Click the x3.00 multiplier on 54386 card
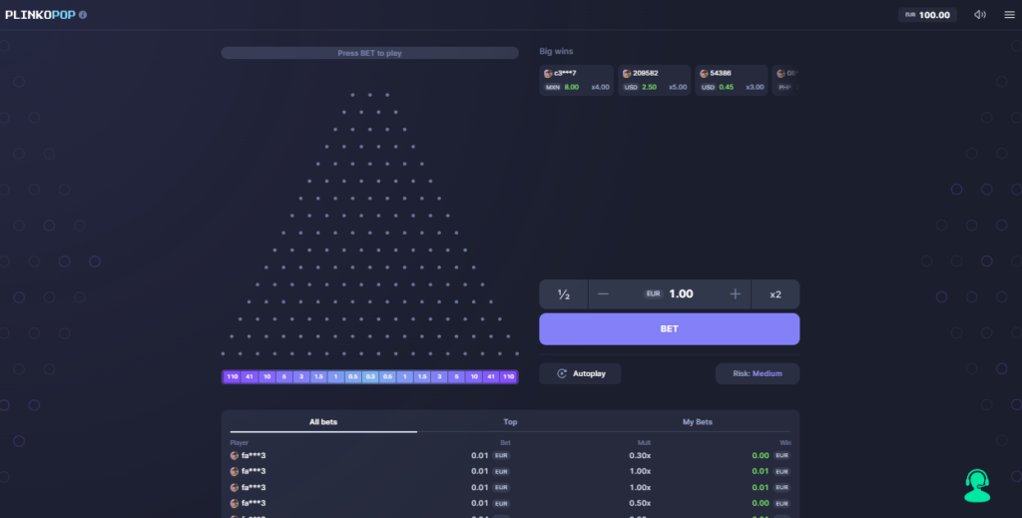This screenshot has width=1022, height=518. 755,87
